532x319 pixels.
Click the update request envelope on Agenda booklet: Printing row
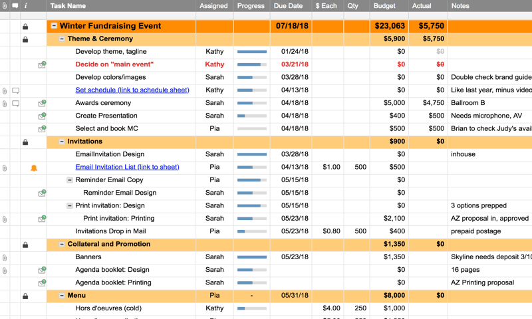42,283
